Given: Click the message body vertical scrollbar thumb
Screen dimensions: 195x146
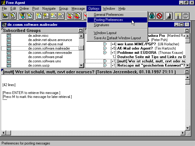Looking at the screenshot, I should (x=188, y=82).
